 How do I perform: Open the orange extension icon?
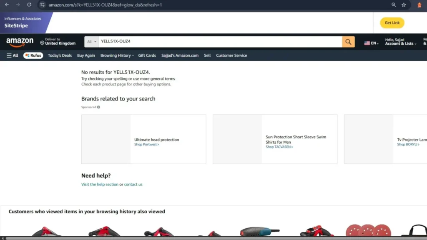pyautogui.click(x=419, y=5)
